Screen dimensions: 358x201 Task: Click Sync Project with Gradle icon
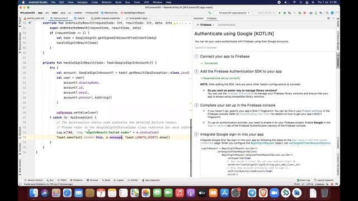coord(311,13)
